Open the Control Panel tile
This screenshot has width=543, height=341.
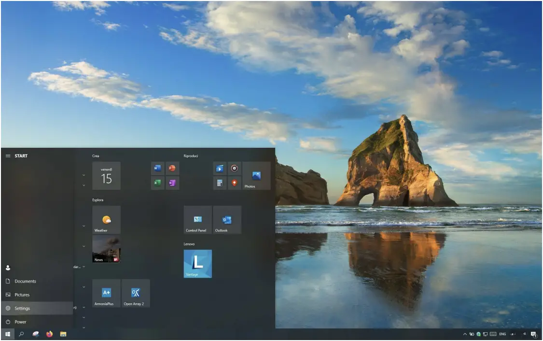click(198, 220)
